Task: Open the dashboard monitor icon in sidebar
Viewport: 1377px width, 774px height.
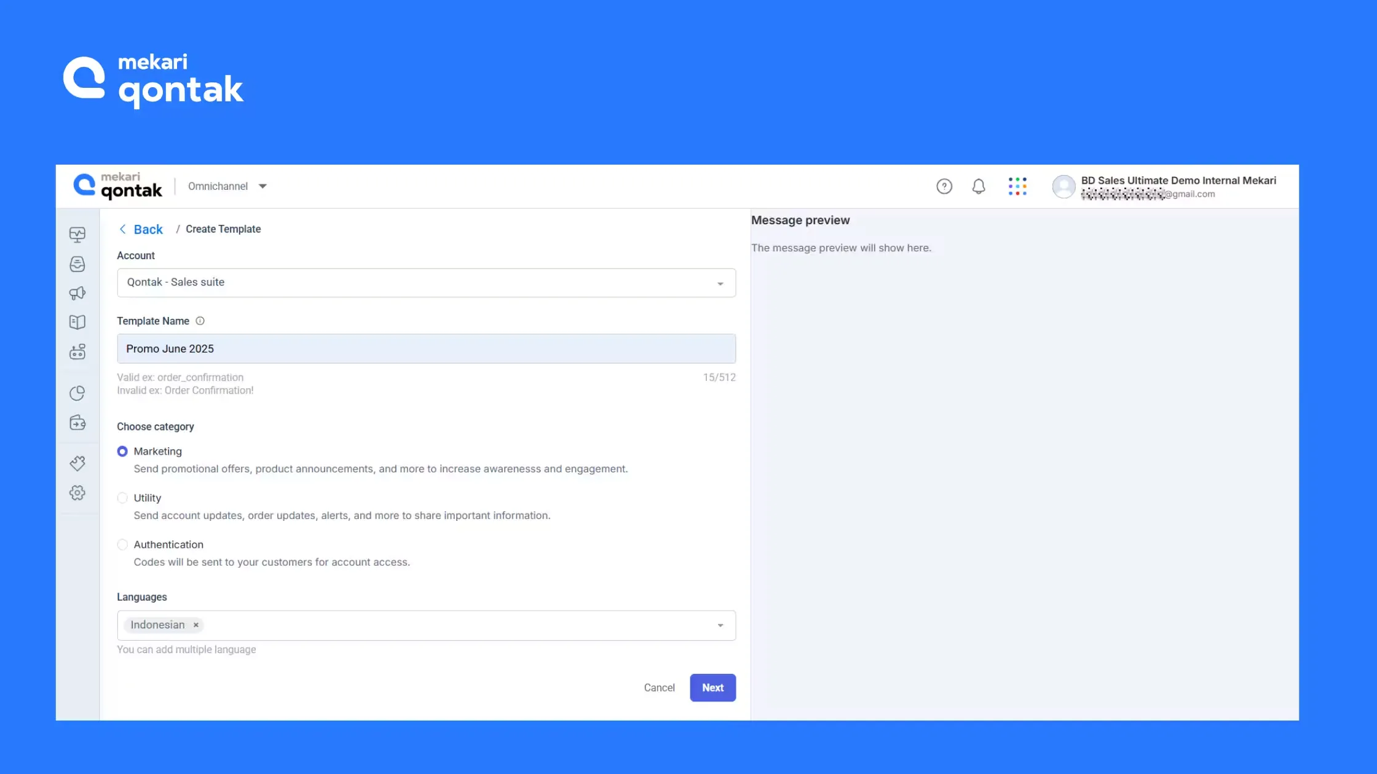Action: click(x=77, y=234)
